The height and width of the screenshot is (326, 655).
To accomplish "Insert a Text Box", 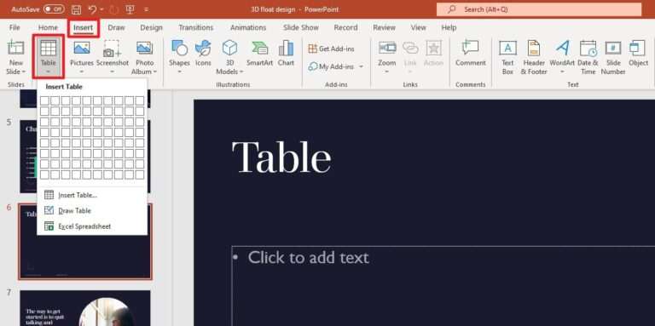I will pos(507,58).
